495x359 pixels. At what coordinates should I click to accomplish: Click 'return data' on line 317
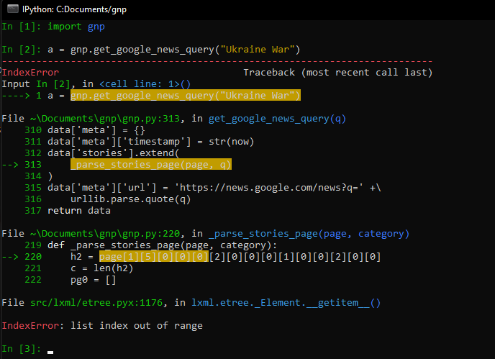(x=79, y=211)
